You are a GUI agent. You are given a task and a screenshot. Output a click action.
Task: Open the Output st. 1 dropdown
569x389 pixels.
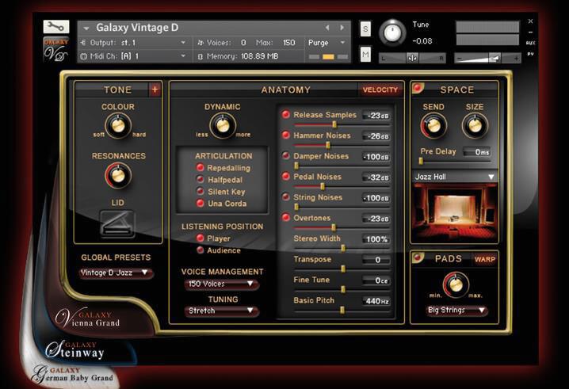click(133, 43)
